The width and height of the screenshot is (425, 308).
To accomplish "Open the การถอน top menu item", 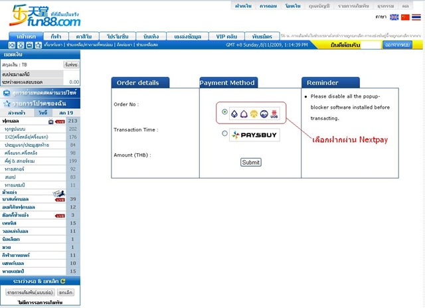I will pos(268,6).
